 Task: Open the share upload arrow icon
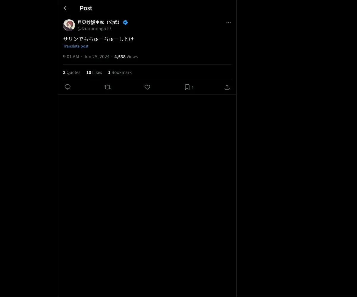pos(227,87)
